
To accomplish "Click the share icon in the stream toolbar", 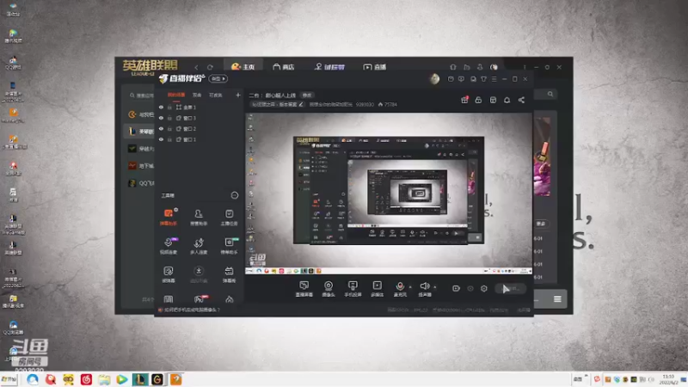I will (x=521, y=100).
